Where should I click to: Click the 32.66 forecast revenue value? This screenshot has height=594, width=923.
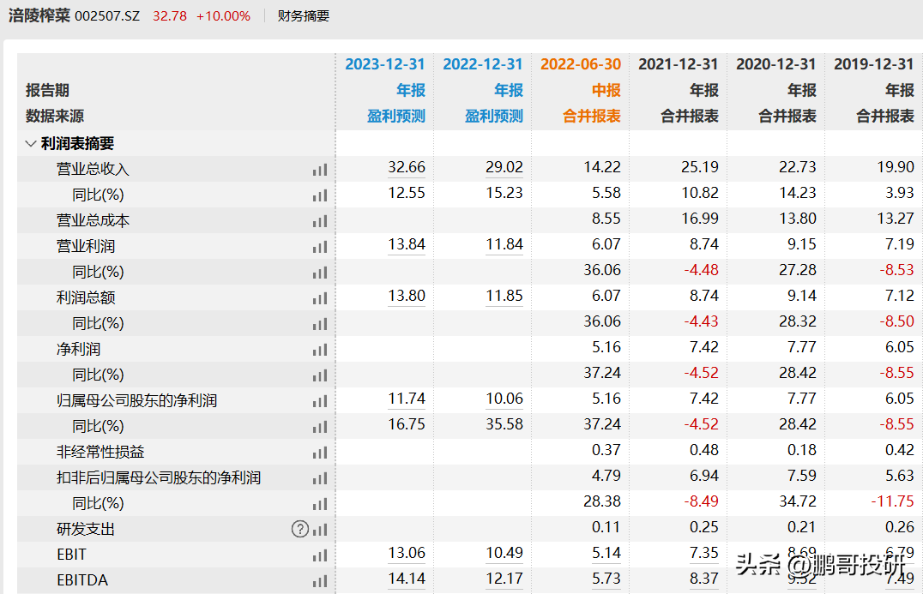point(406,168)
